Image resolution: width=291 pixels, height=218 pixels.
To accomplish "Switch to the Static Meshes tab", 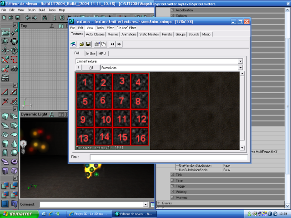I will (x=149, y=34).
